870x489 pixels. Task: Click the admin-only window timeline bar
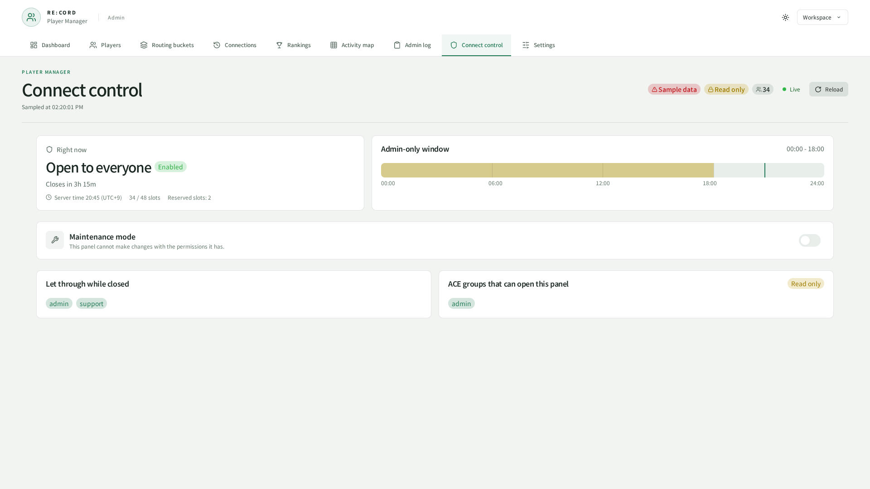pyautogui.click(x=603, y=170)
